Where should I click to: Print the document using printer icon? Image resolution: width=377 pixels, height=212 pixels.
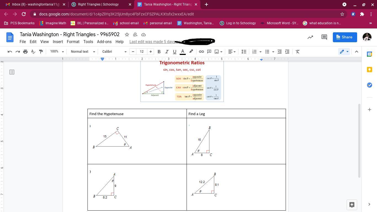(x=25, y=52)
